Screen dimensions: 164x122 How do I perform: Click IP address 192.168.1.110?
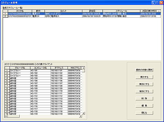click(59, 91)
